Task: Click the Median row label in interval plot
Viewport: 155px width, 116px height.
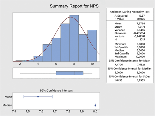Action: tap(7, 105)
